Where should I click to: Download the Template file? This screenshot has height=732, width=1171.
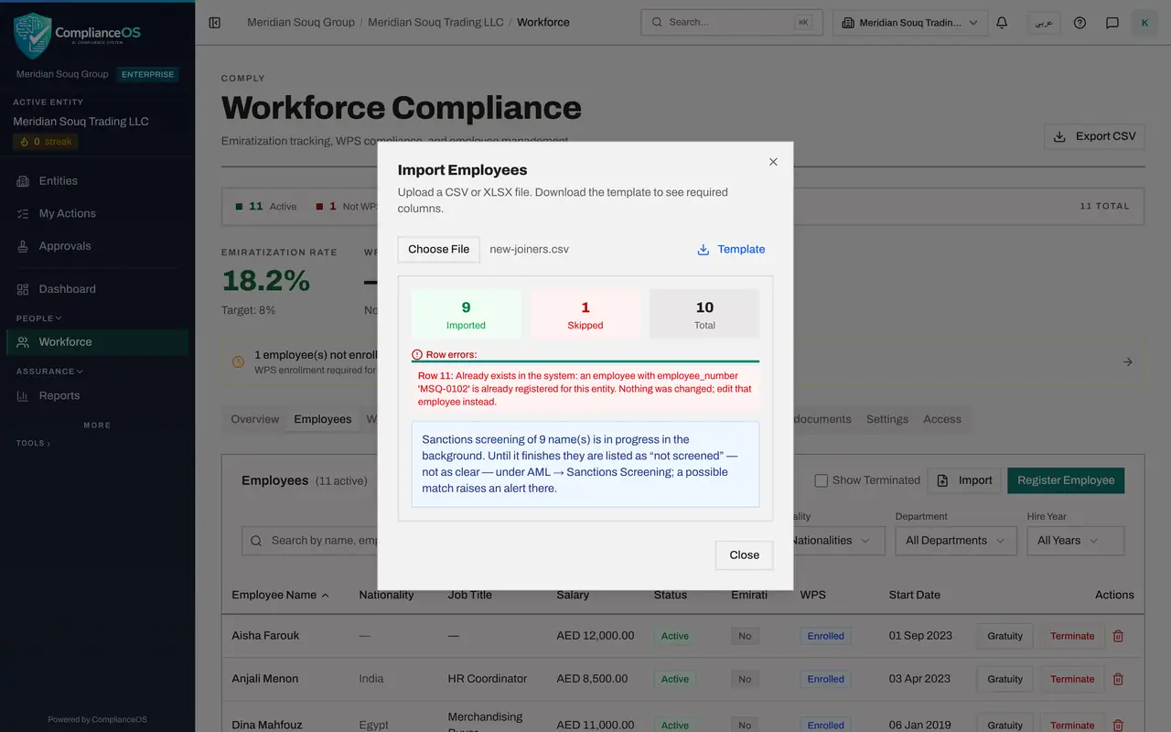pos(731,249)
